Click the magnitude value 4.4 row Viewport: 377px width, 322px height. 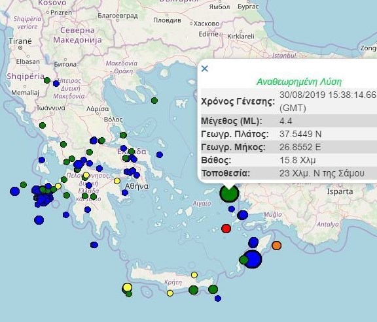click(289, 121)
